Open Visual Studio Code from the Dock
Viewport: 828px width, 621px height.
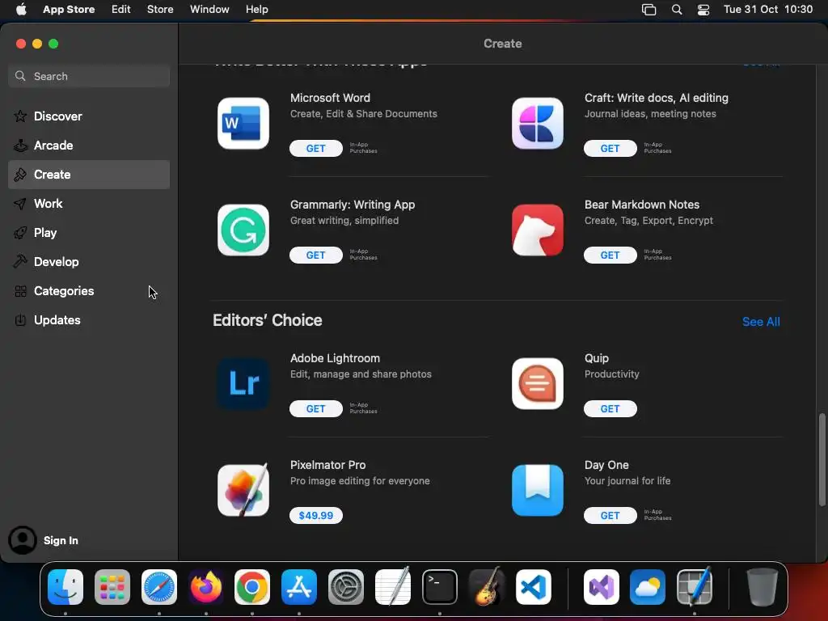point(534,587)
